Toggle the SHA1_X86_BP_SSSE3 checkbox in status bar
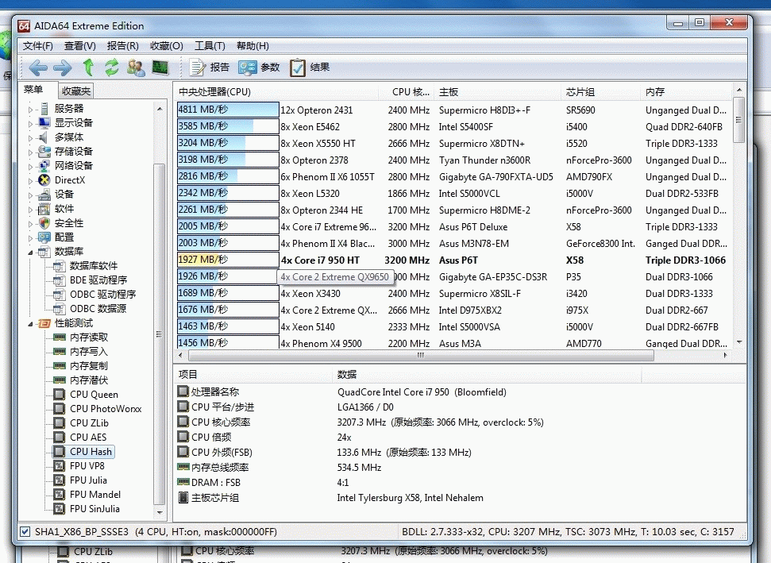 pyautogui.click(x=25, y=531)
